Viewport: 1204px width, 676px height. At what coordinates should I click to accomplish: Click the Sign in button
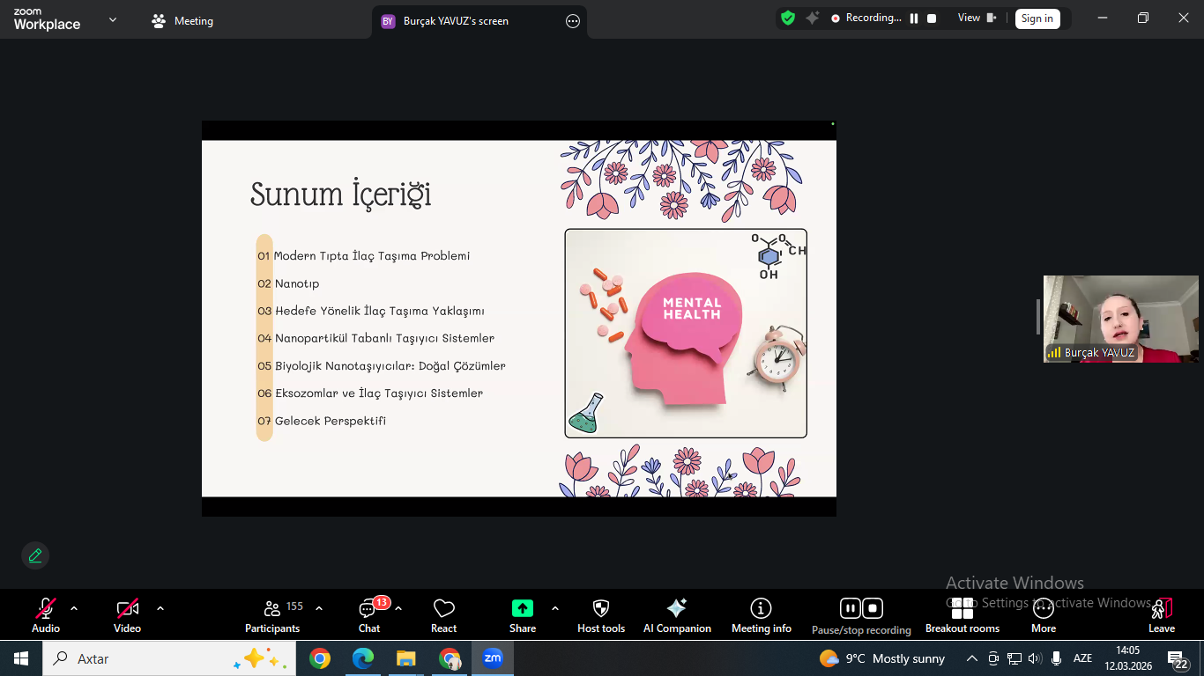[1037, 18]
